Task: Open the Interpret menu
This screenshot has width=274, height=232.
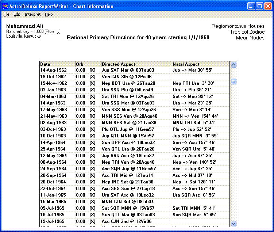Action: (32, 14)
